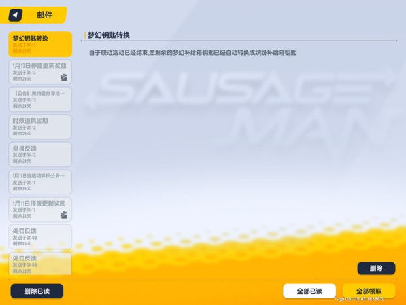The height and width of the screenshot is (305, 406).
Task: Tap gift icon on 1月13日停服更新奖励 mail
Action: (x=64, y=77)
